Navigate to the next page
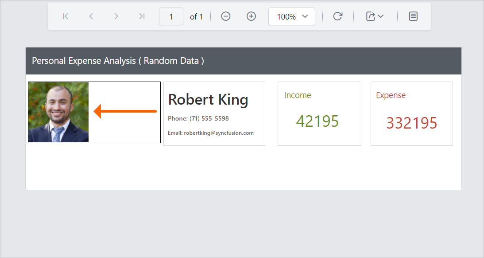 click(116, 16)
